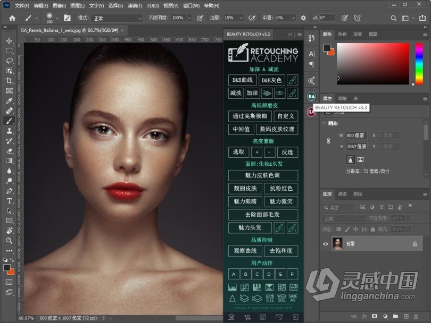Open the 图层(L) menu
Screen dimensions: 431x323
(78, 5)
